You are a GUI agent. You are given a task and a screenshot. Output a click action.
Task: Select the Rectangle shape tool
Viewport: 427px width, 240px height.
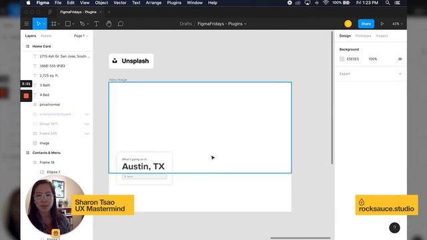click(x=68, y=24)
